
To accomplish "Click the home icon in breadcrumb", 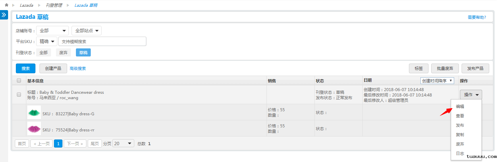I will 6,5.
